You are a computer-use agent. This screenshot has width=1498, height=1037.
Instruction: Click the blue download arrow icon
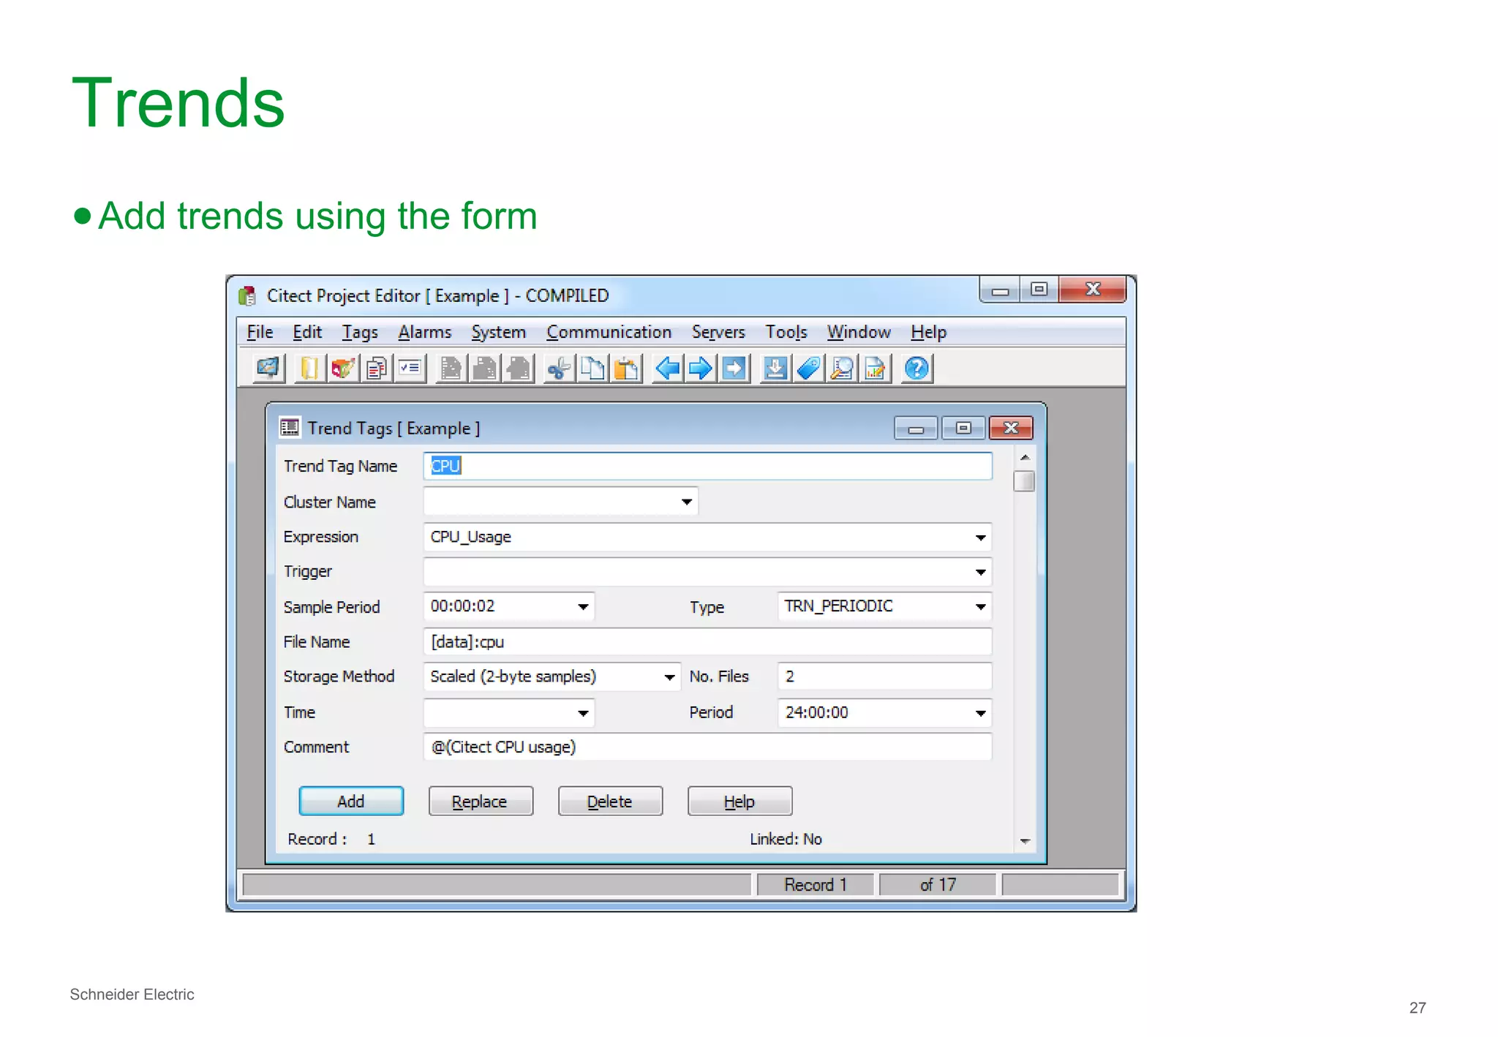click(775, 369)
